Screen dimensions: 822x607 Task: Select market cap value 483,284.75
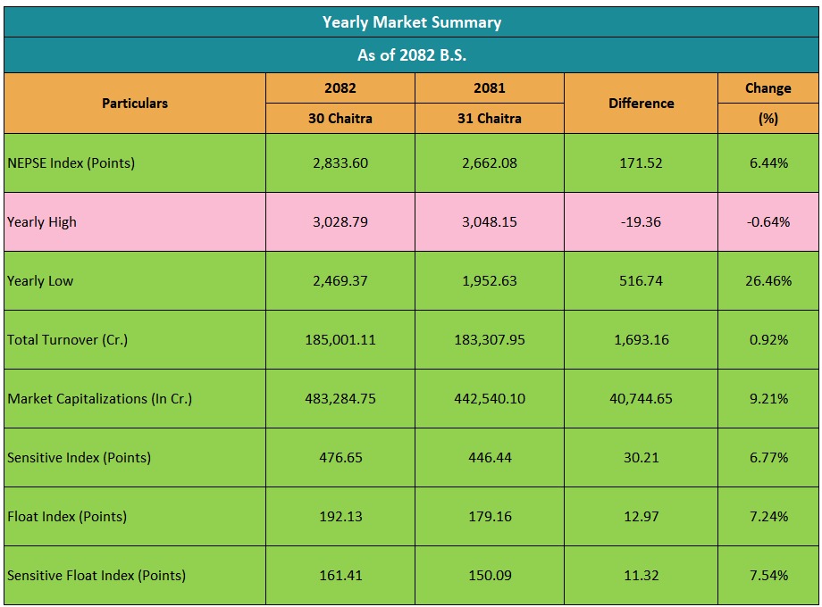(x=340, y=399)
